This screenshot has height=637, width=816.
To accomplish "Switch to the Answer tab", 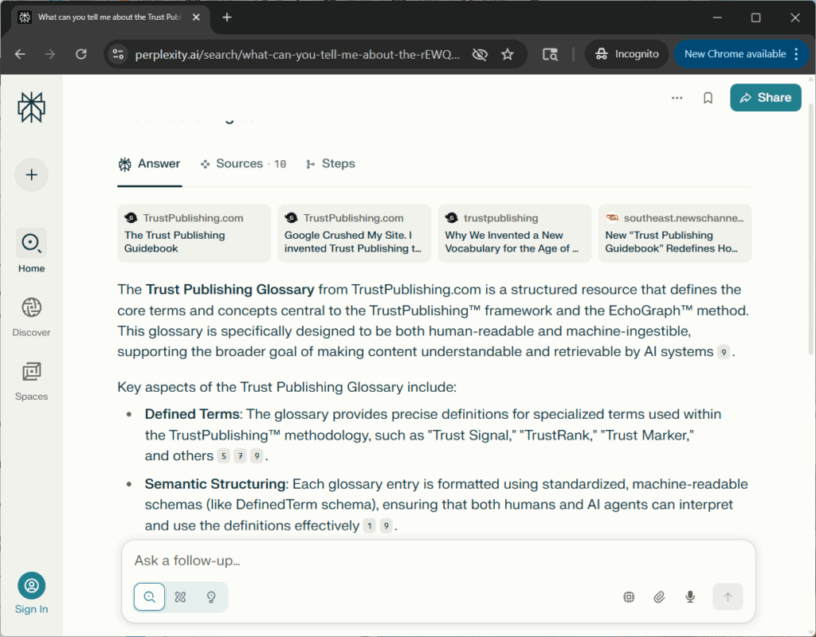I will click(149, 164).
